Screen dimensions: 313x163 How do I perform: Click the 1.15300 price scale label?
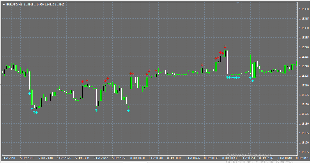(x=304, y=28)
